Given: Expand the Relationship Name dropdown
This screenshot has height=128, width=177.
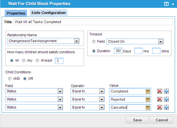Looking at the screenshot, I should tap(76, 41).
